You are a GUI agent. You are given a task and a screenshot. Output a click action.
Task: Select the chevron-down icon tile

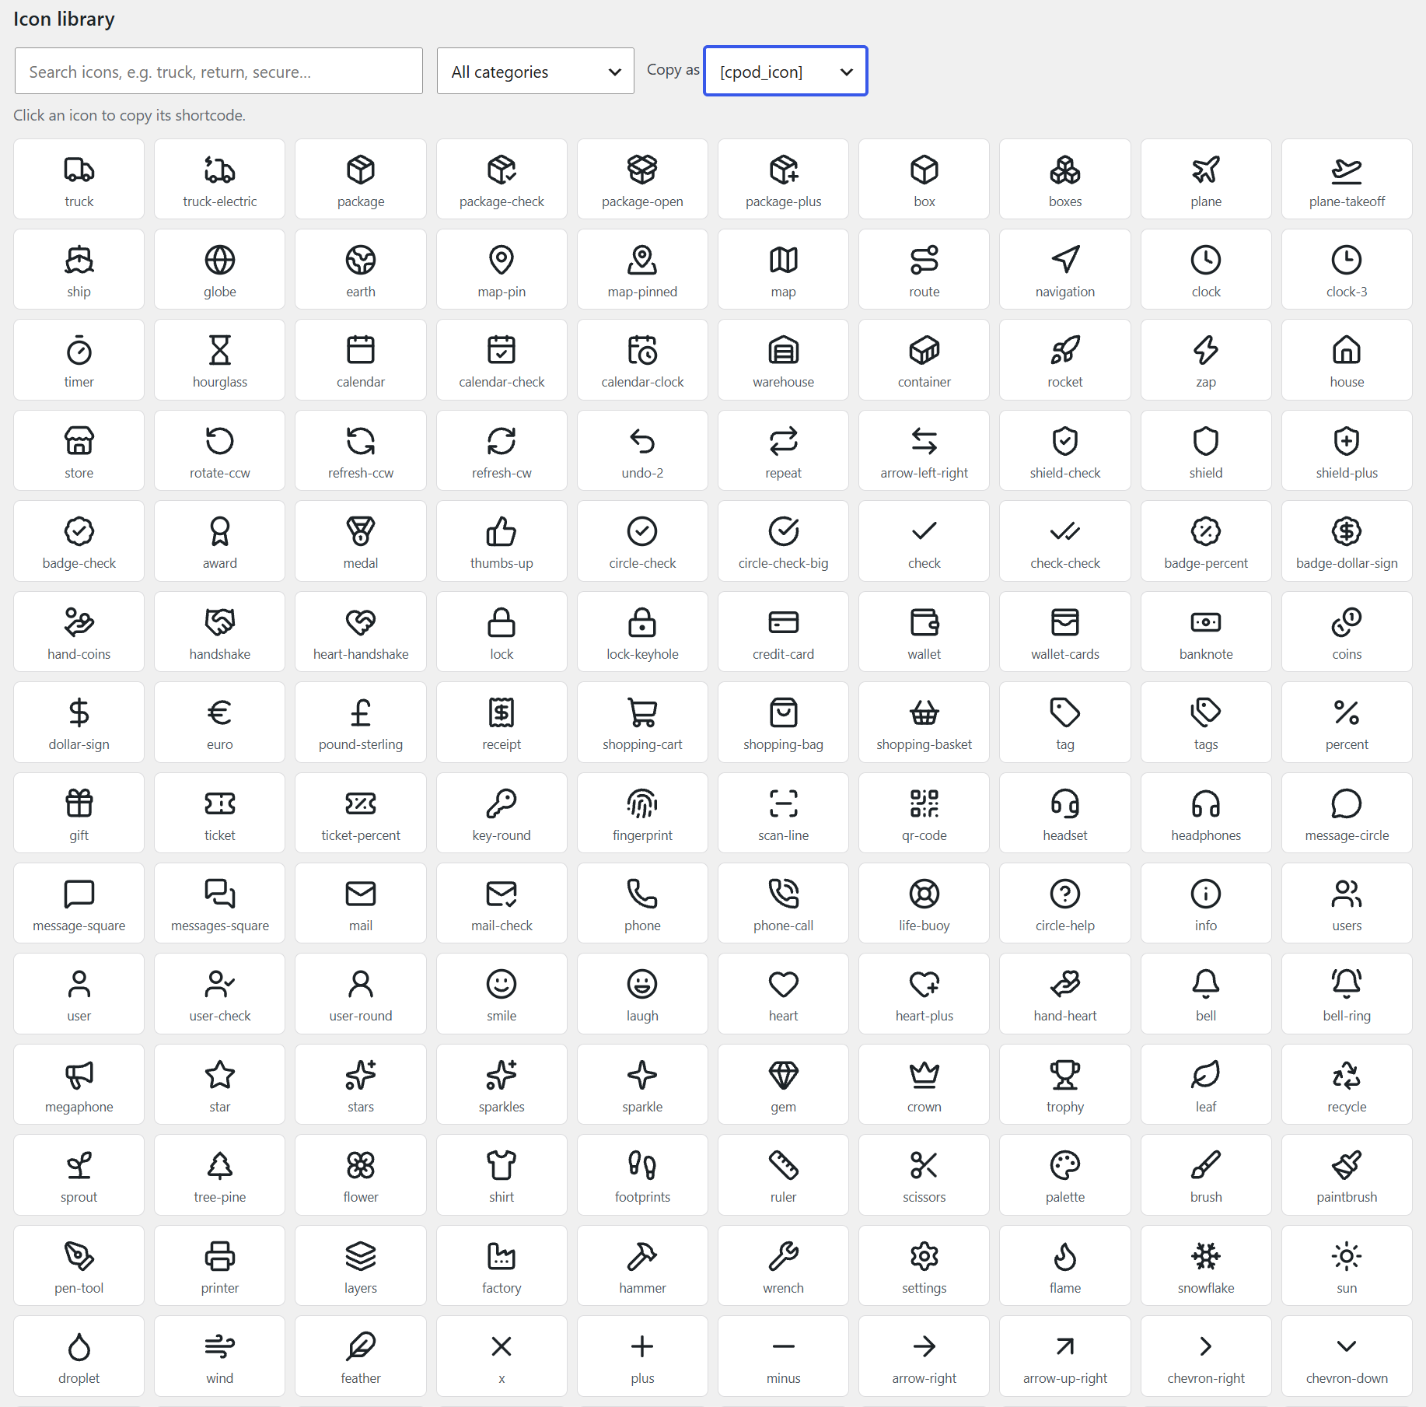click(1347, 1356)
